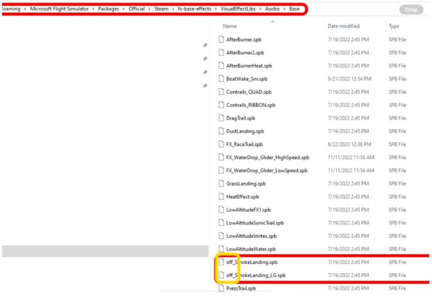Select file name off_SmokeLanding_LG.spb
Image resolution: width=432 pixels, height=297 pixels.
click(x=256, y=275)
